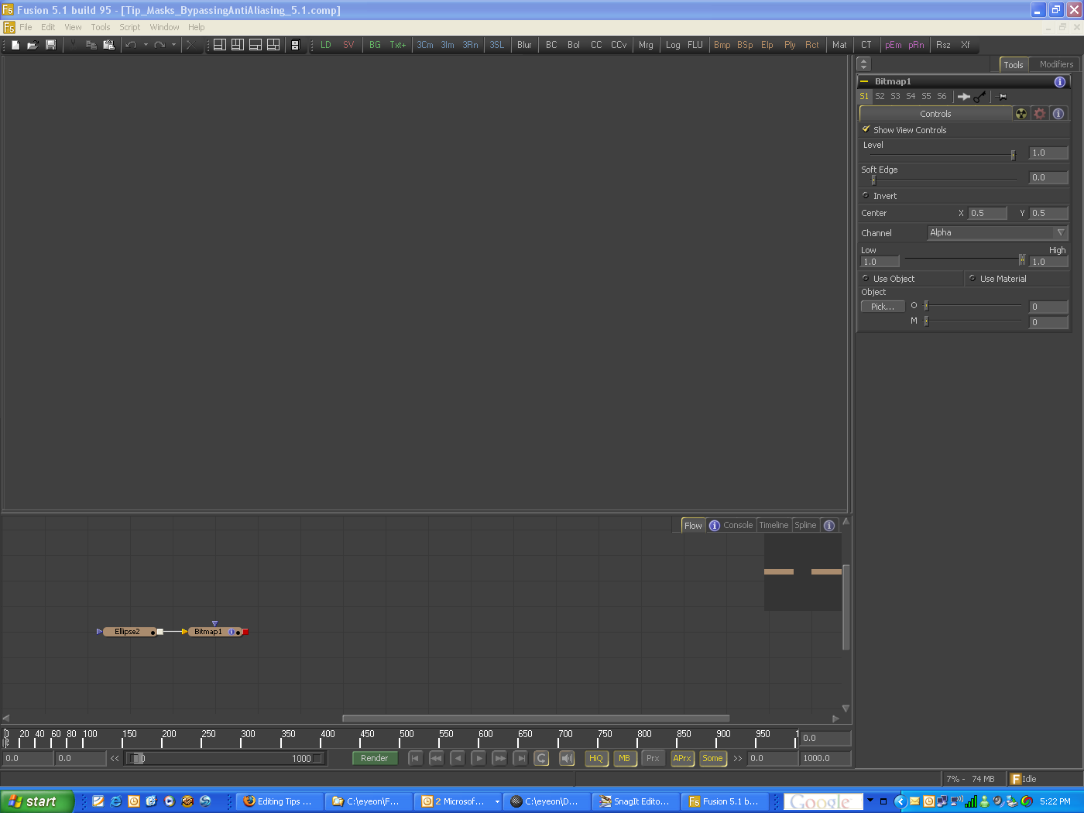Click the key icon in Bitmap1 panel

coord(980,97)
